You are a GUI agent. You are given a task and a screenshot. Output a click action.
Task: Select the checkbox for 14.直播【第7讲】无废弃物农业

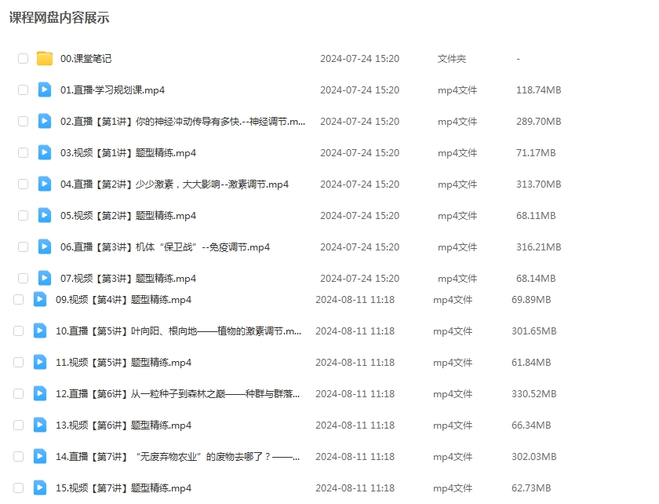point(18,457)
